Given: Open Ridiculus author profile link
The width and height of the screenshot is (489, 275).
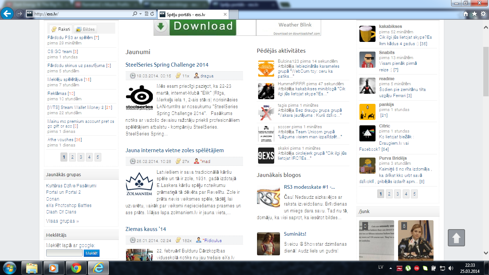Looking at the screenshot, I should click(212, 241).
